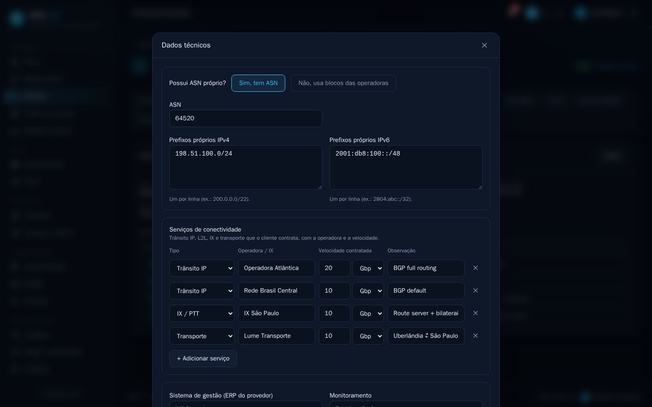
Task: Edit 'Route server + bilateral' observation field
Action: point(426,313)
